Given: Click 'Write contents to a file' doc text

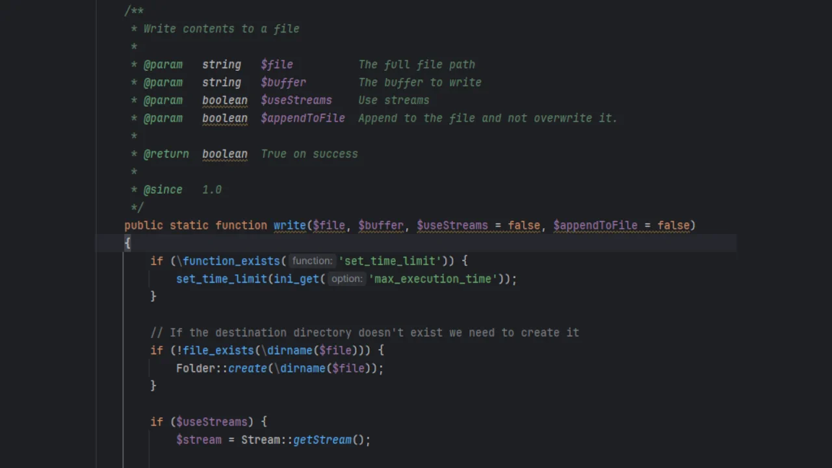Looking at the screenshot, I should coord(221,29).
